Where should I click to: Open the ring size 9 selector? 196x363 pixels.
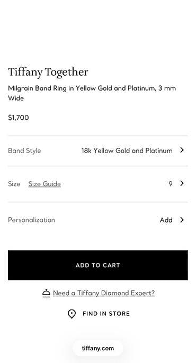[x=171, y=184]
